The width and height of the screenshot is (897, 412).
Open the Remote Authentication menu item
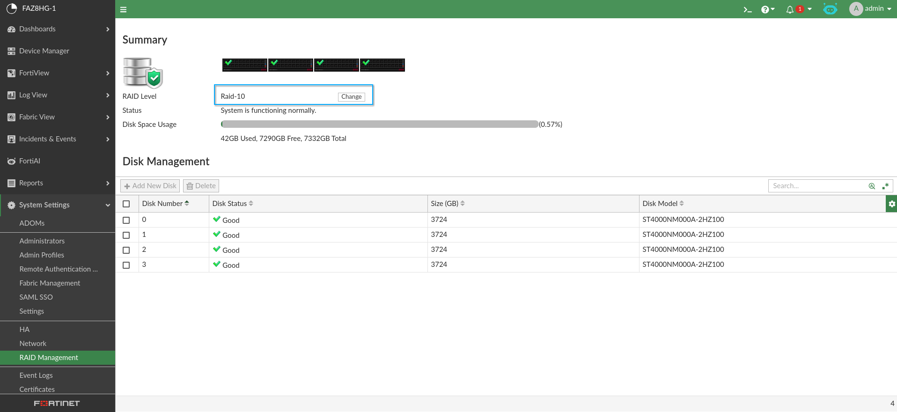click(x=58, y=269)
